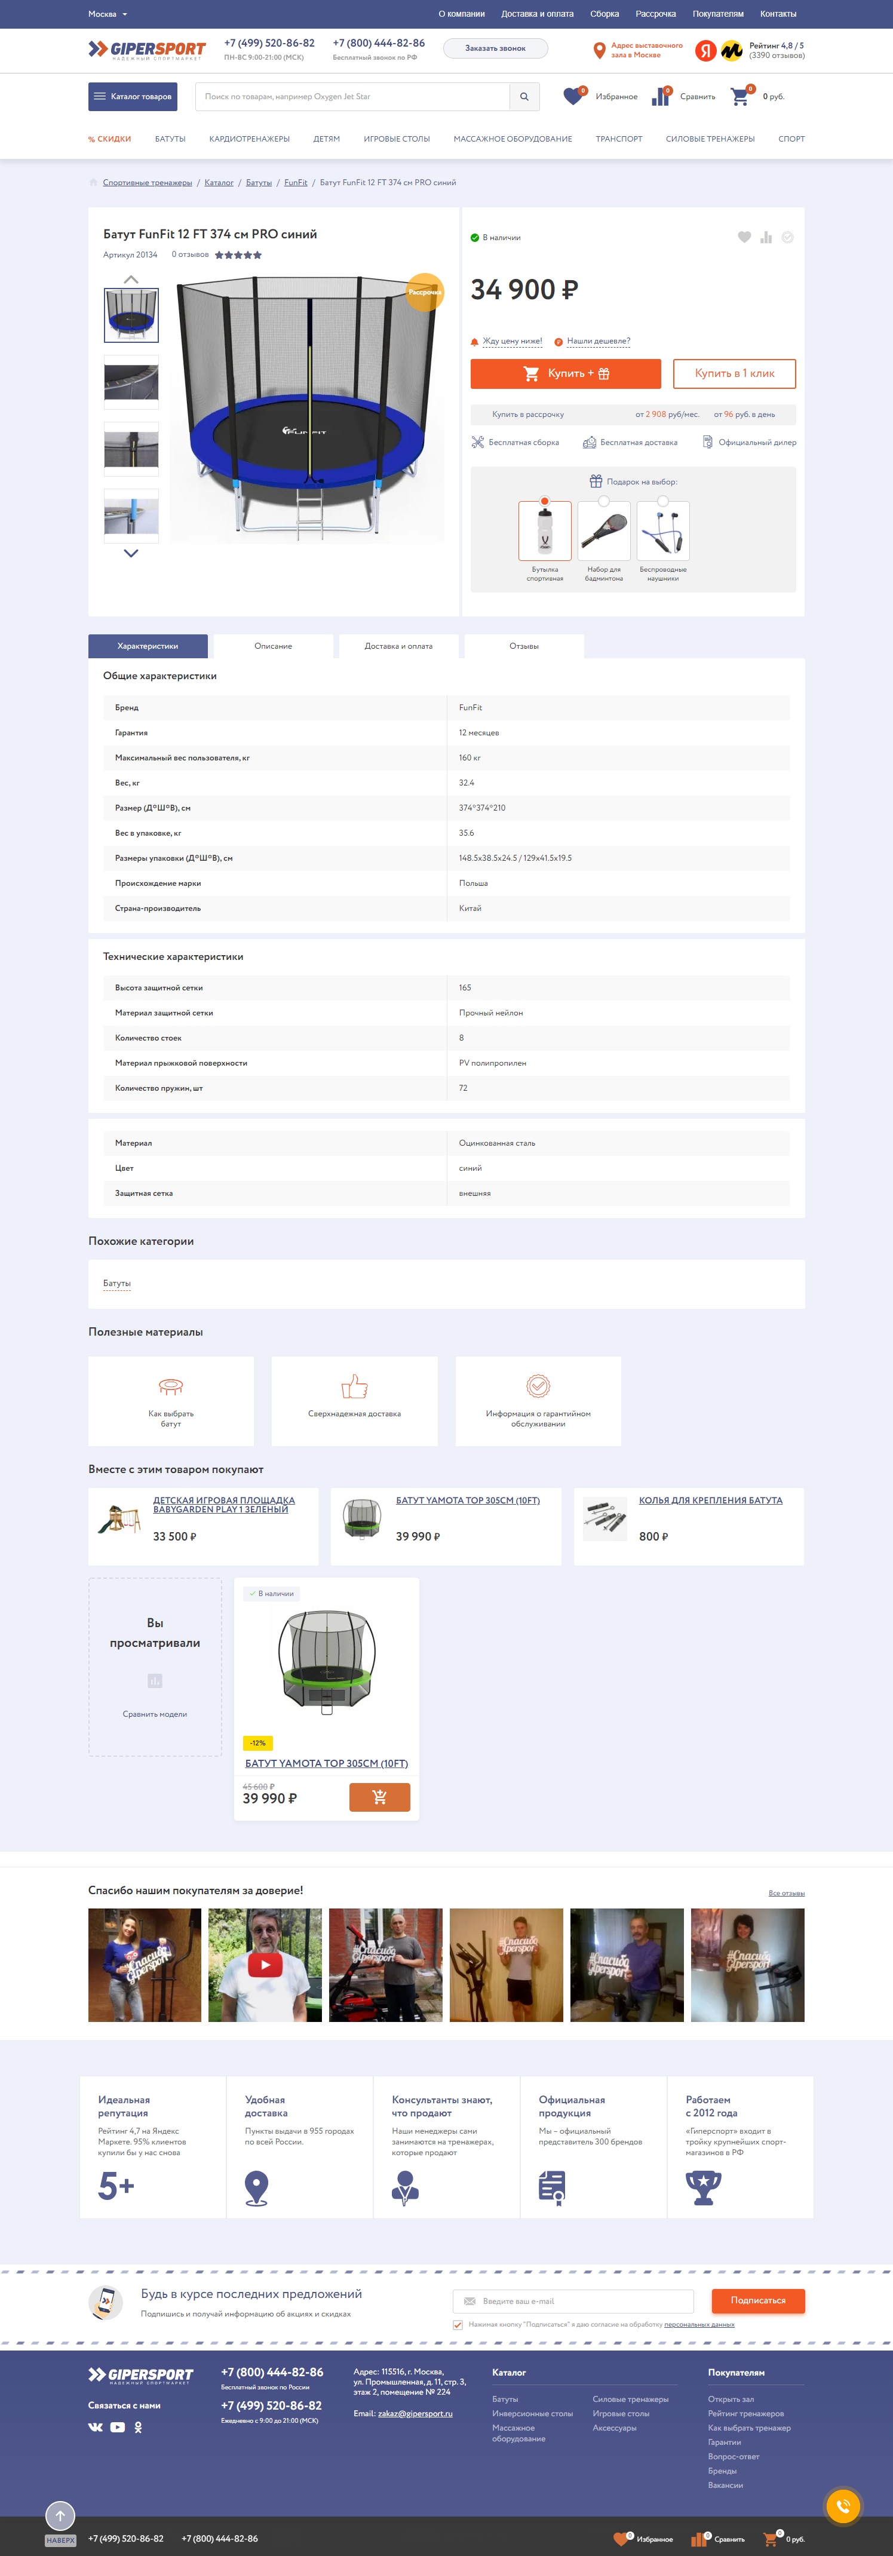Open the Москва city dropdown
893x2556 pixels.
coord(107,14)
